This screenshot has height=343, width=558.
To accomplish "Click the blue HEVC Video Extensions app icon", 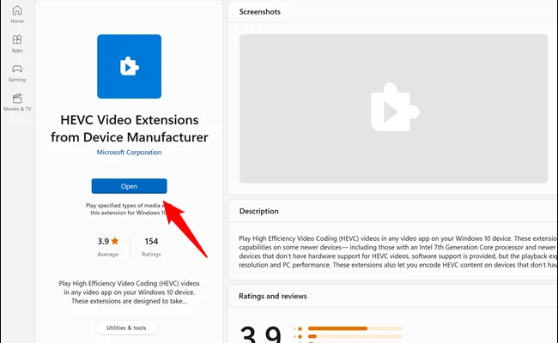I will (129, 67).
